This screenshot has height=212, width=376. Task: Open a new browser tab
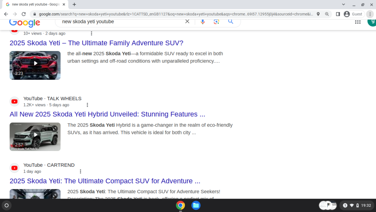pyautogui.click(x=74, y=4)
